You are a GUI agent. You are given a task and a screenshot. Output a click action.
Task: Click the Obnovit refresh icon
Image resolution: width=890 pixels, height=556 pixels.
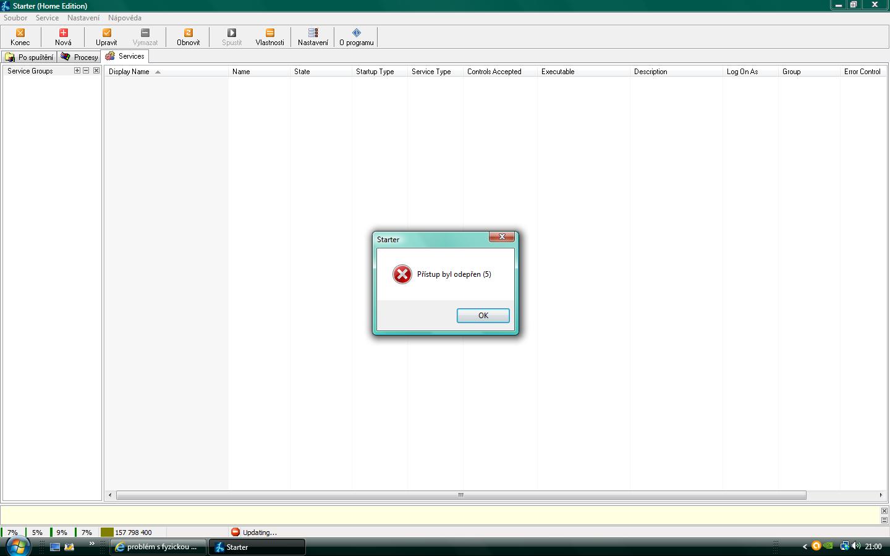[188, 33]
